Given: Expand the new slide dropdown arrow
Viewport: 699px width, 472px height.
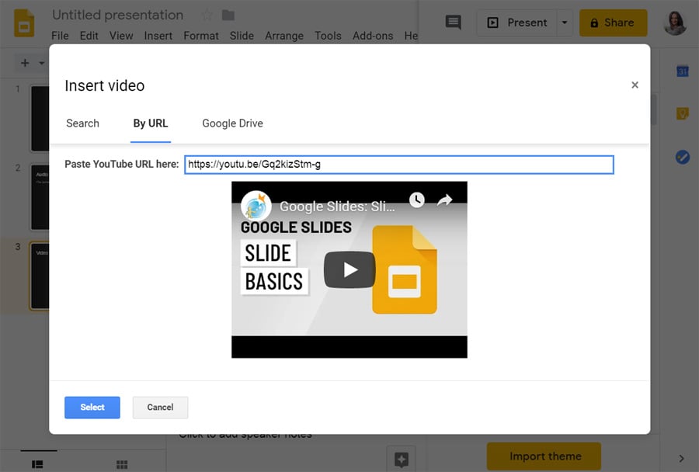Looking at the screenshot, I should click(x=42, y=63).
